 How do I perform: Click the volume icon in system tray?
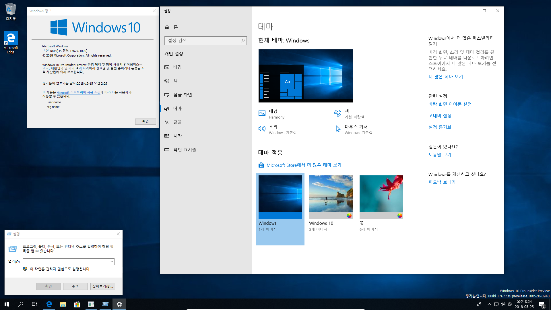pyautogui.click(x=503, y=304)
